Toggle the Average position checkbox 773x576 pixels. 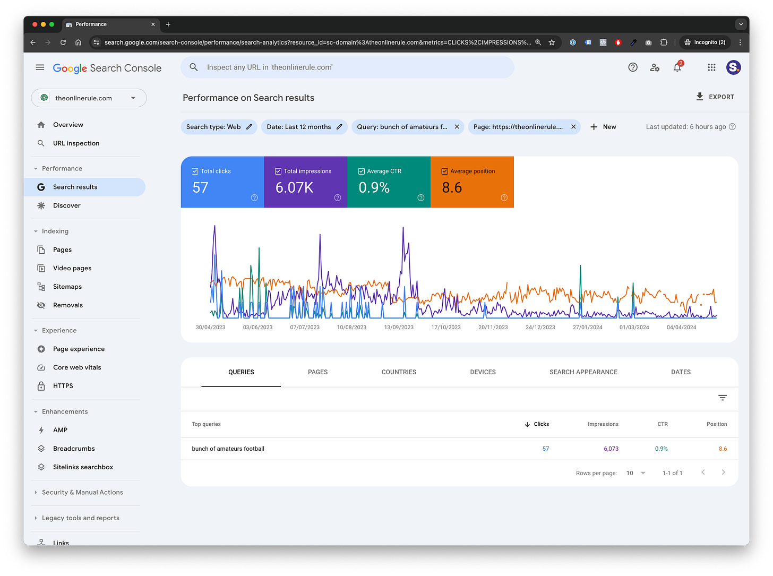coord(445,171)
